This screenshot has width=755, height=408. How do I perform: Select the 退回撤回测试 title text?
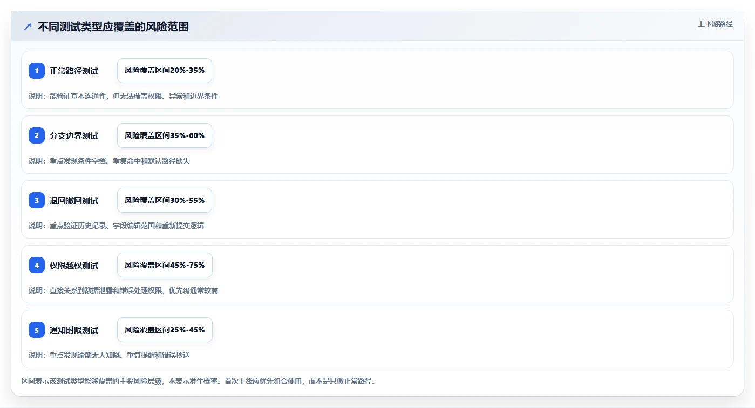[74, 200]
